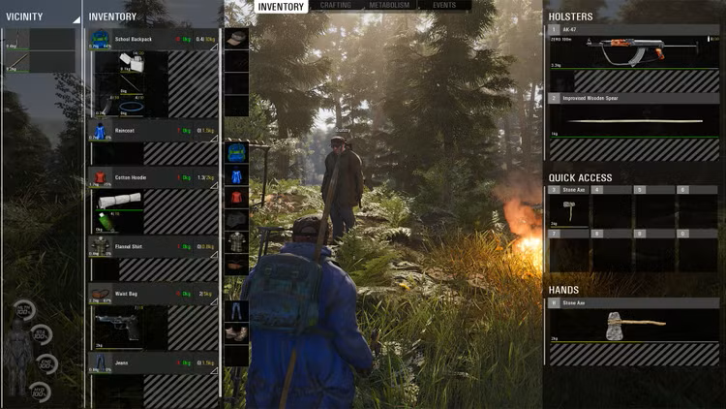Select the blue backpack equipment slot icon
This screenshot has height=409, width=726.
[x=237, y=153]
